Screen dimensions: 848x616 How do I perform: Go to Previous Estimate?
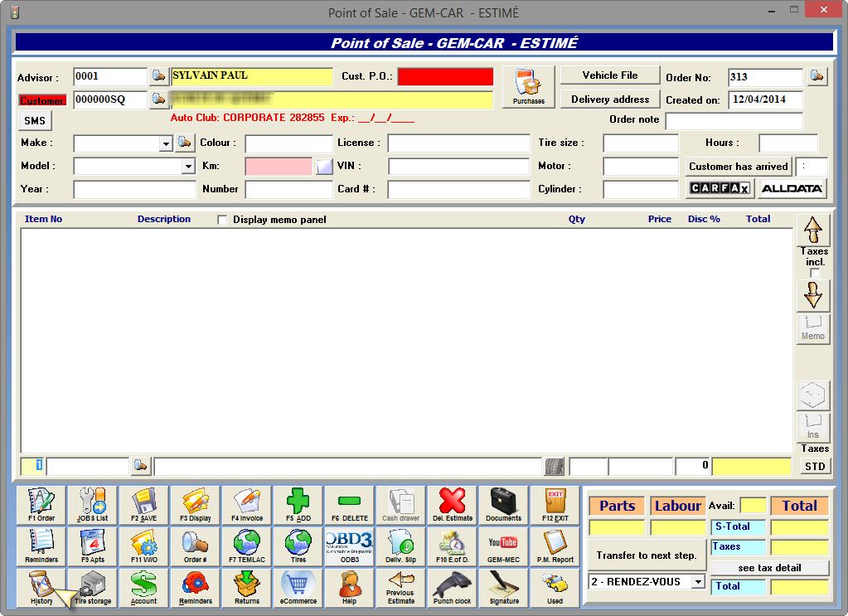(x=400, y=588)
